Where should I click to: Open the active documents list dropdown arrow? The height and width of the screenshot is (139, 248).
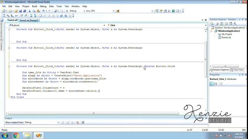202,20
